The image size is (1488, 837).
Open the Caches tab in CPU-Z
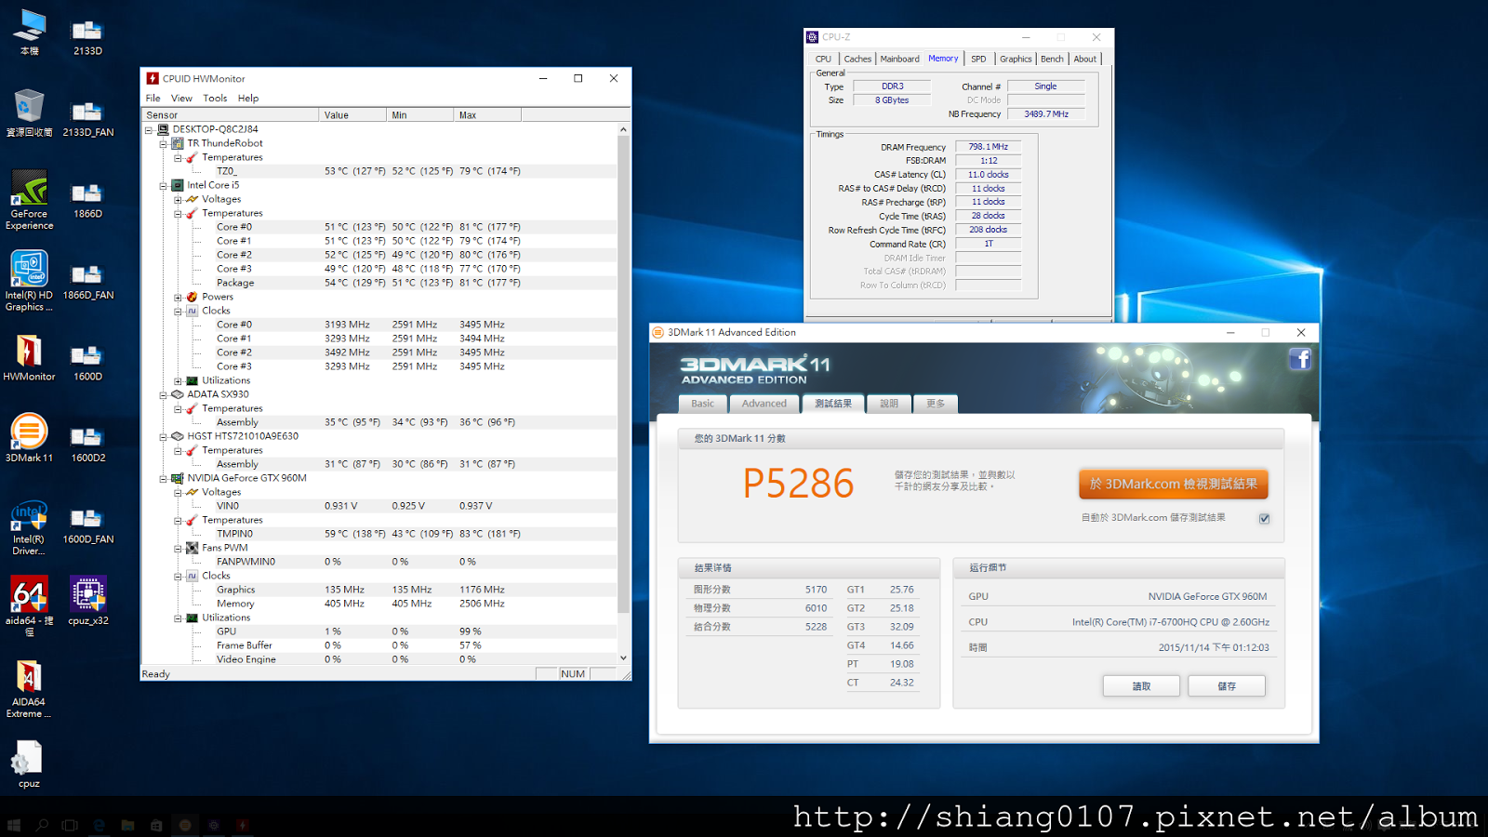click(x=857, y=59)
